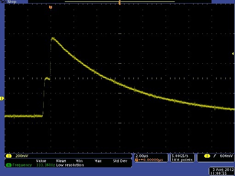
Task: Select the Std Dev column header
Action: [120, 161]
